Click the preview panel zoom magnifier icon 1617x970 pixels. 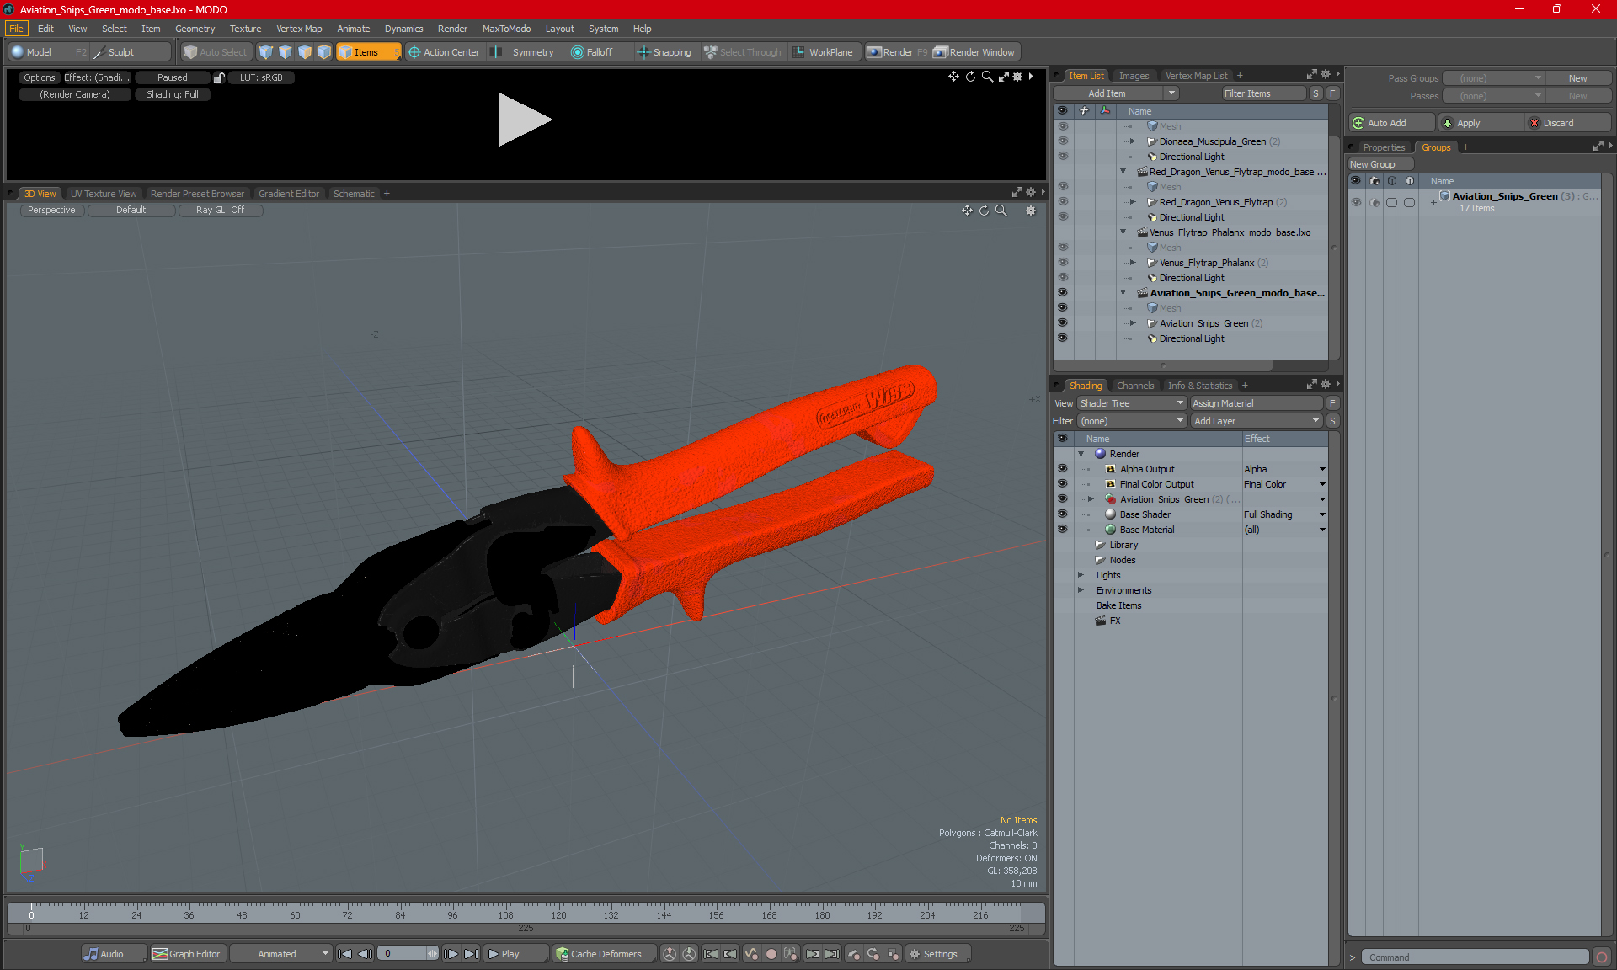(x=987, y=77)
